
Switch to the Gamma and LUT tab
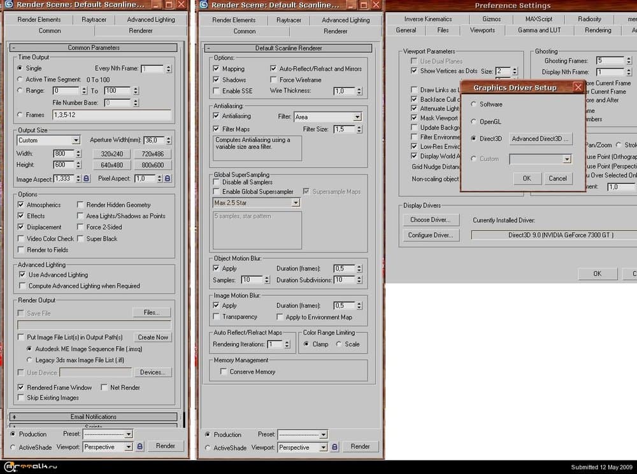pos(540,30)
